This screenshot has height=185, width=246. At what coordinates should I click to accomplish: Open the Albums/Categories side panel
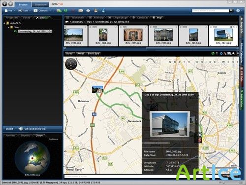pos(242,53)
